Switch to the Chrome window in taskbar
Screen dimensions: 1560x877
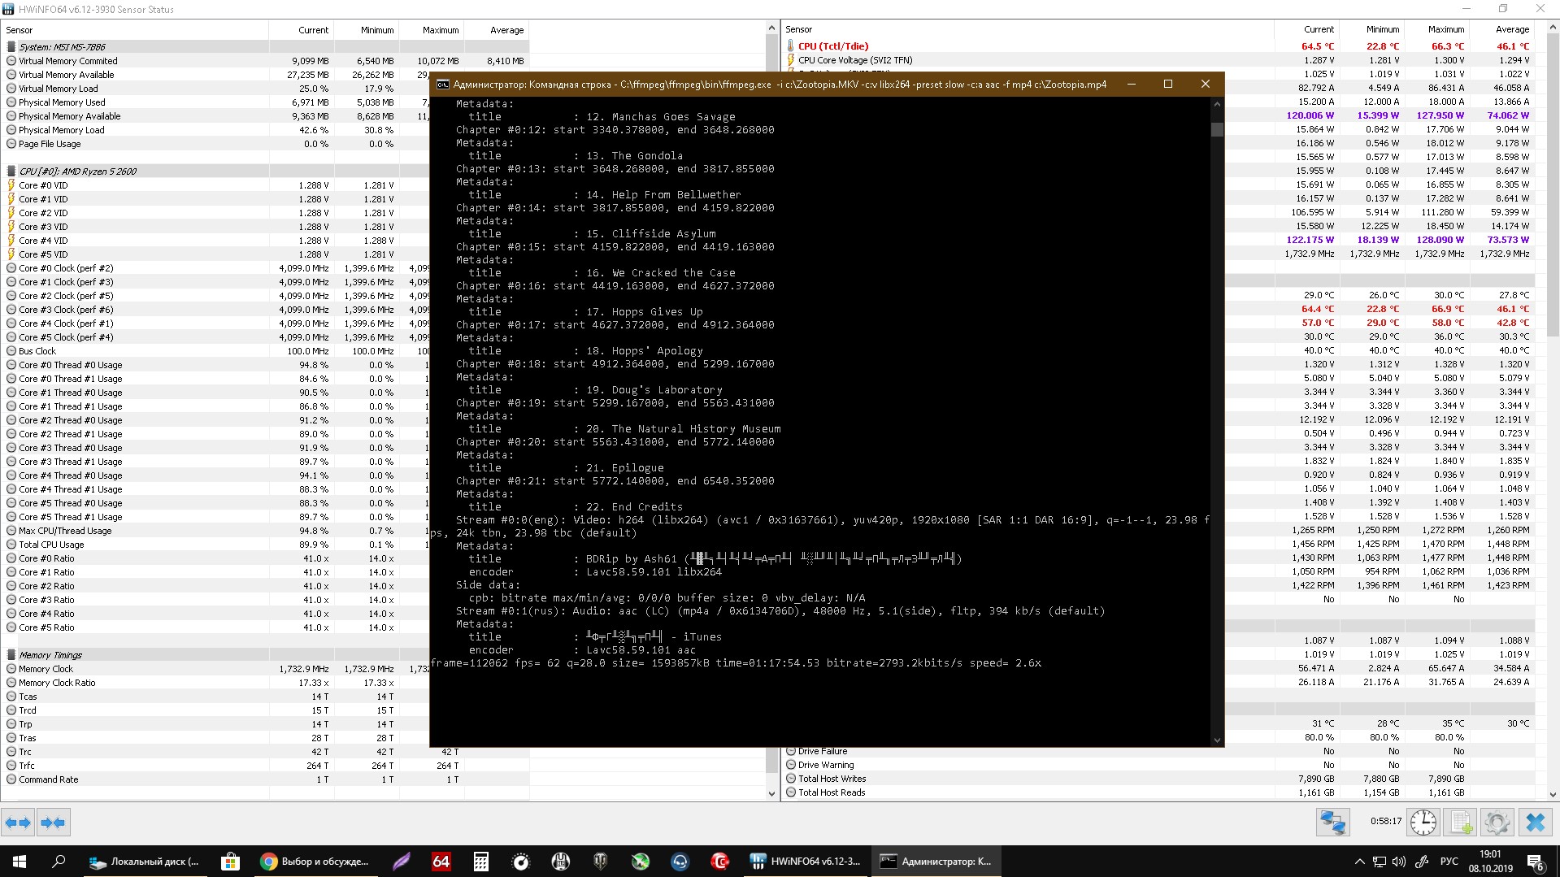315,862
